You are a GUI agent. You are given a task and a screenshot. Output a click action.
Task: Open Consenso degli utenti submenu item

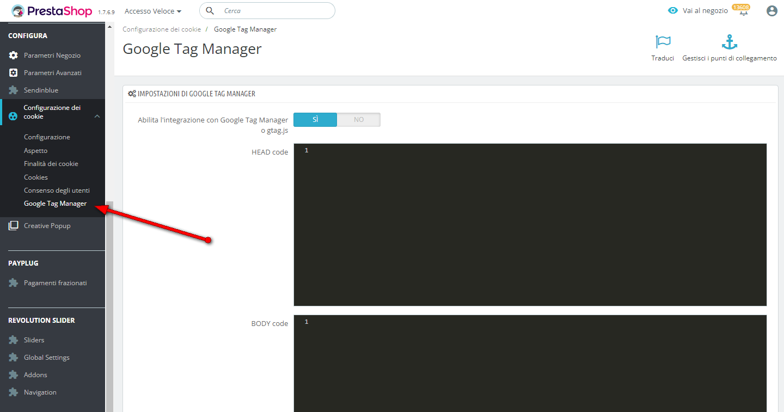57,190
